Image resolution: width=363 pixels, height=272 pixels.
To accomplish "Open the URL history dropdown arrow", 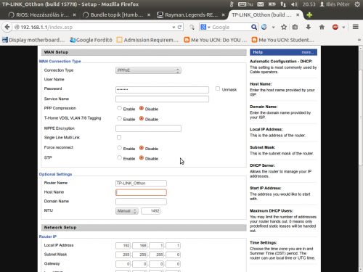I will tap(174, 28).
